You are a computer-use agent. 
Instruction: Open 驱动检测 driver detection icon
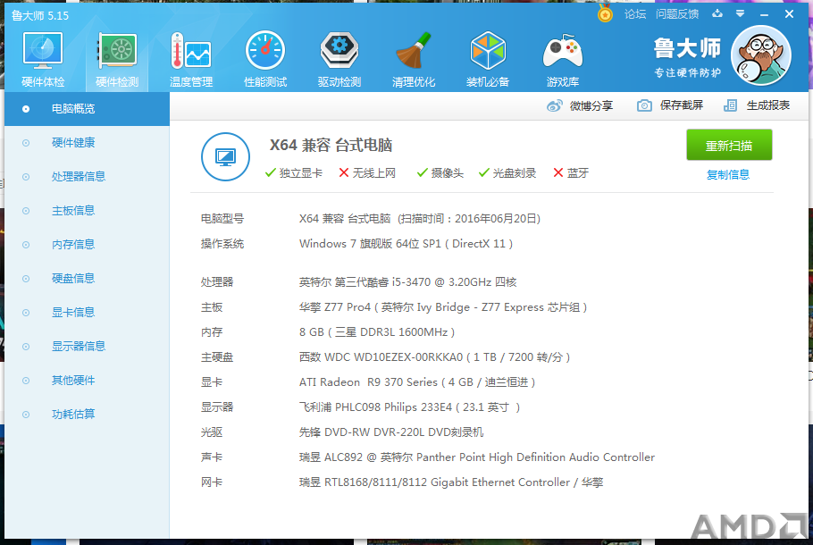tap(339, 51)
